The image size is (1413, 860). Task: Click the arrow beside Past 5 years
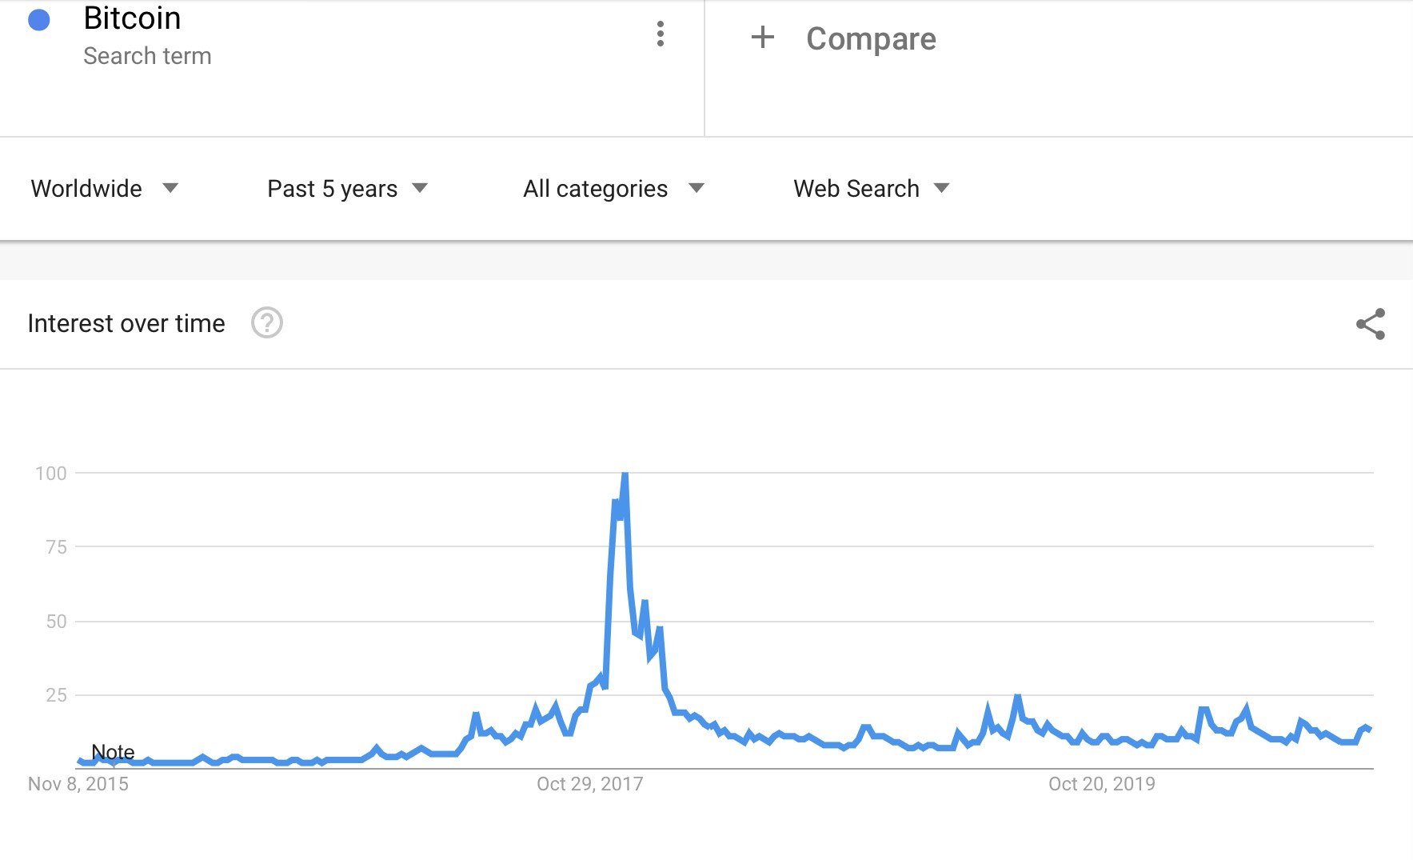pyautogui.click(x=420, y=188)
